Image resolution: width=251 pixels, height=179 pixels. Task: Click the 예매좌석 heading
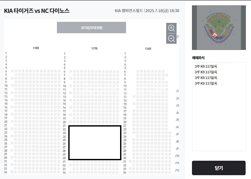pyautogui.click(x=198, y=58)
